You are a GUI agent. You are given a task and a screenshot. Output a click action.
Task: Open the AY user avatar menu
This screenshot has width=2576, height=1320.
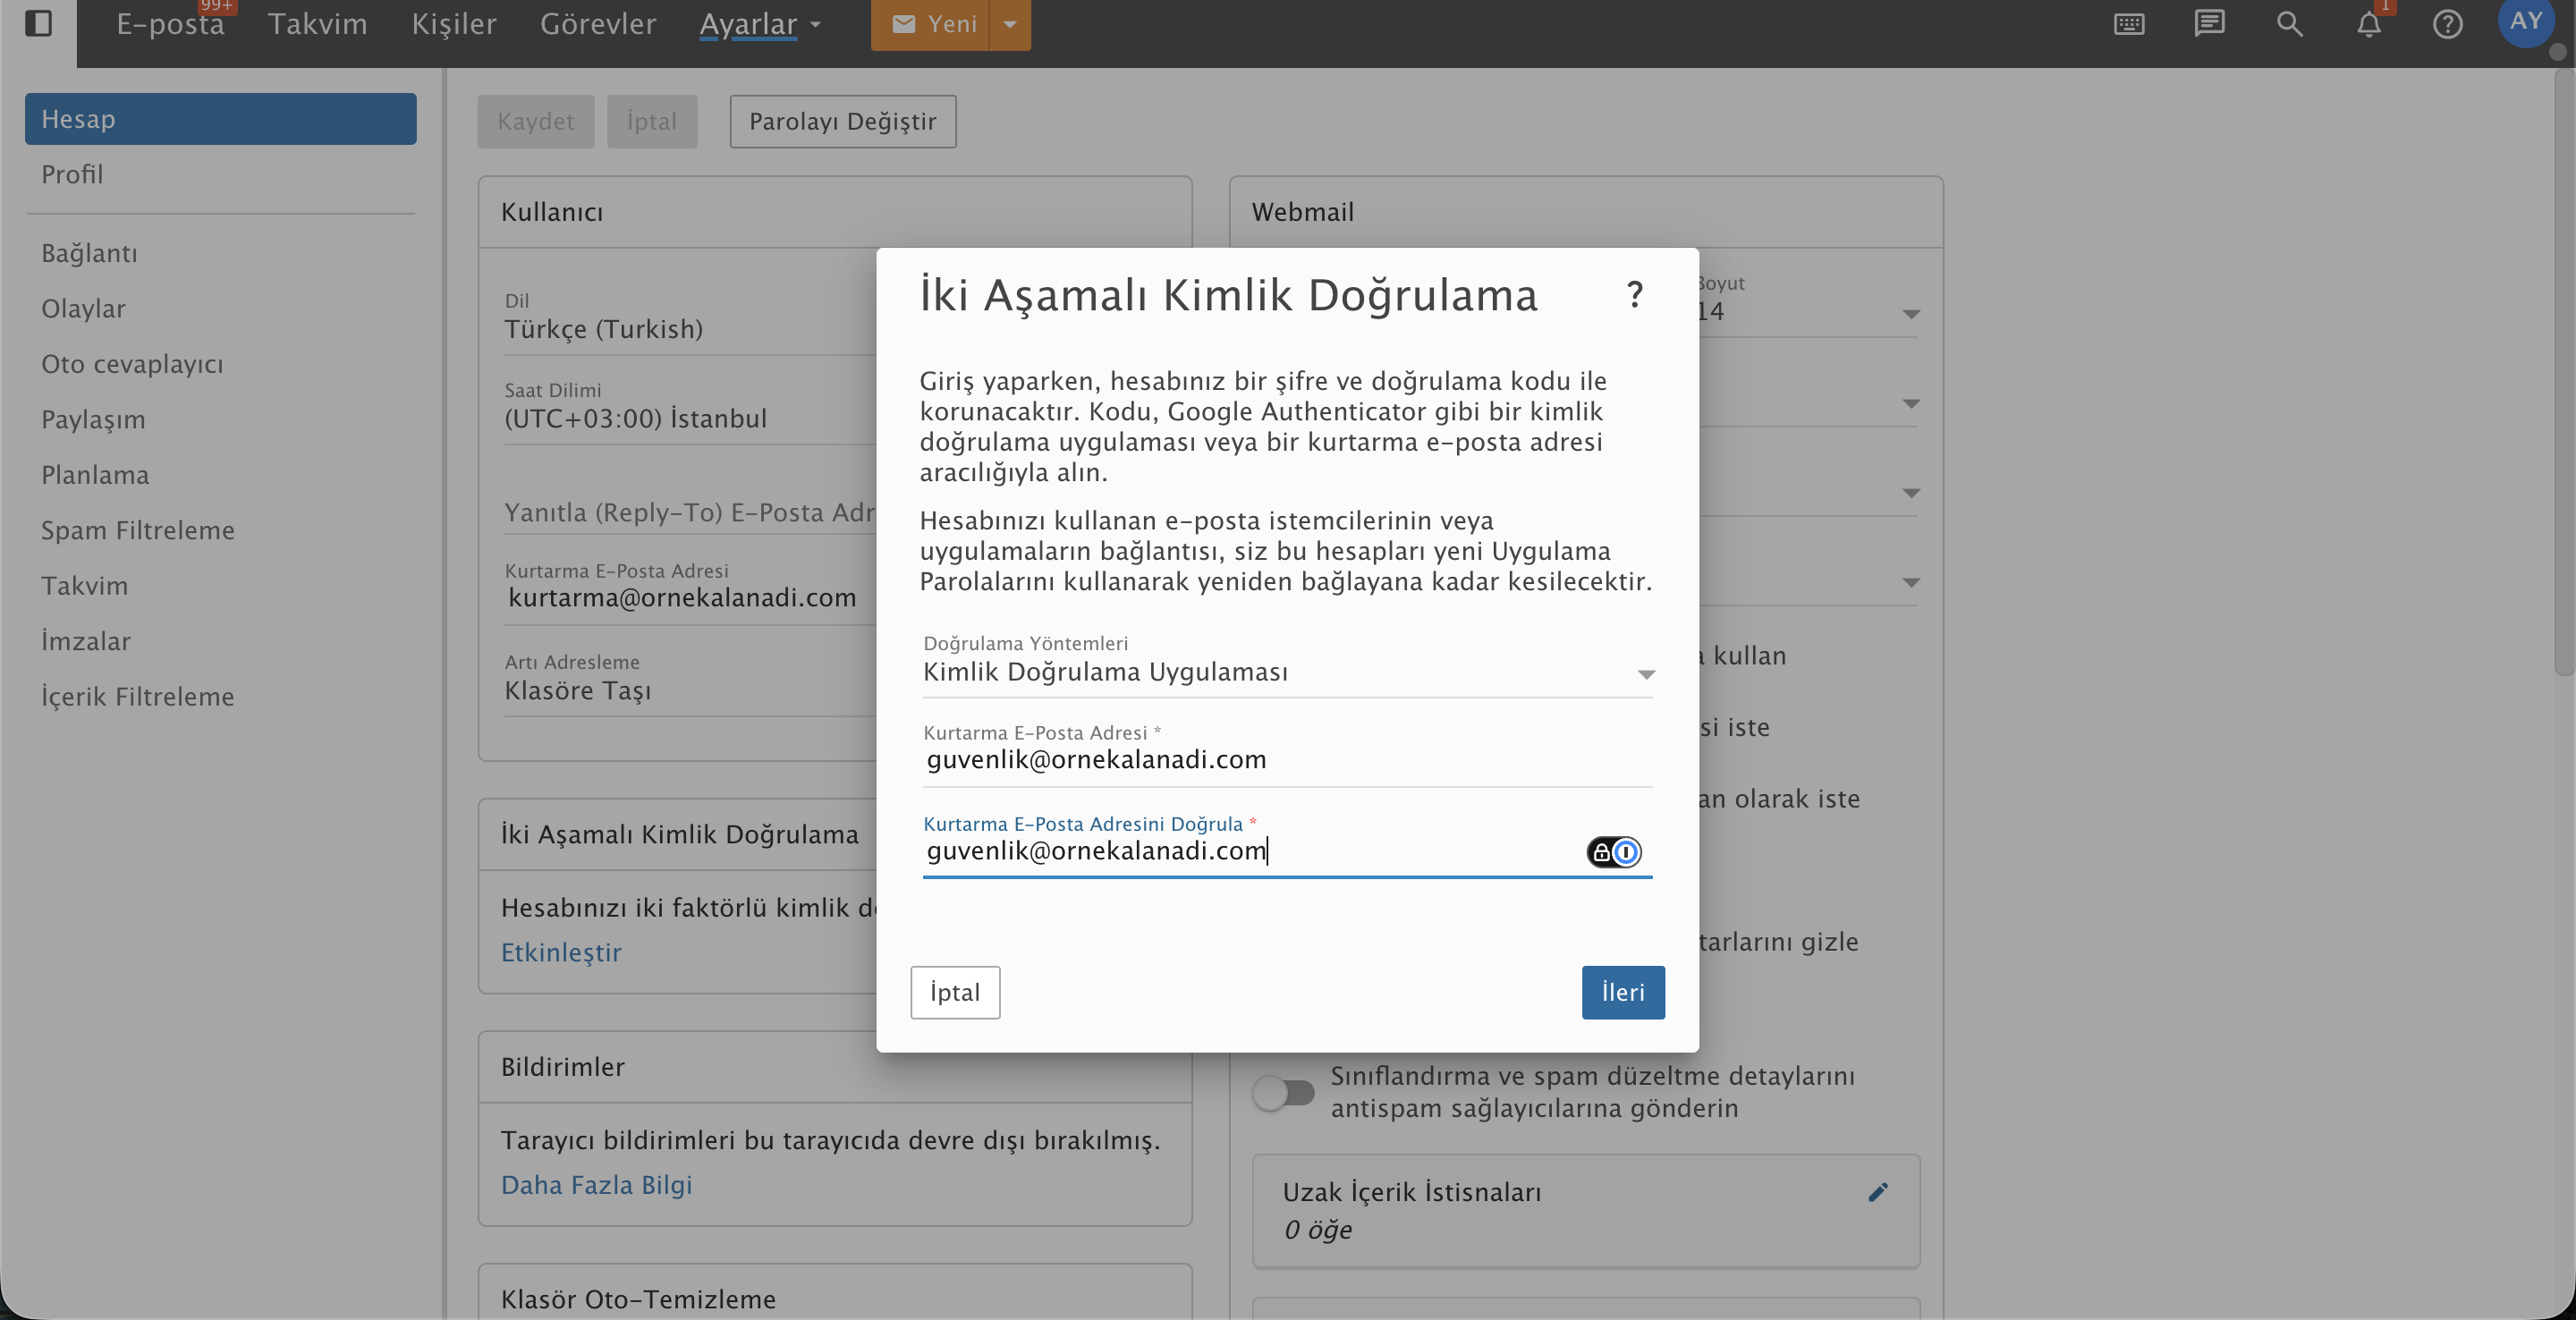click(x=2526, y=21)
